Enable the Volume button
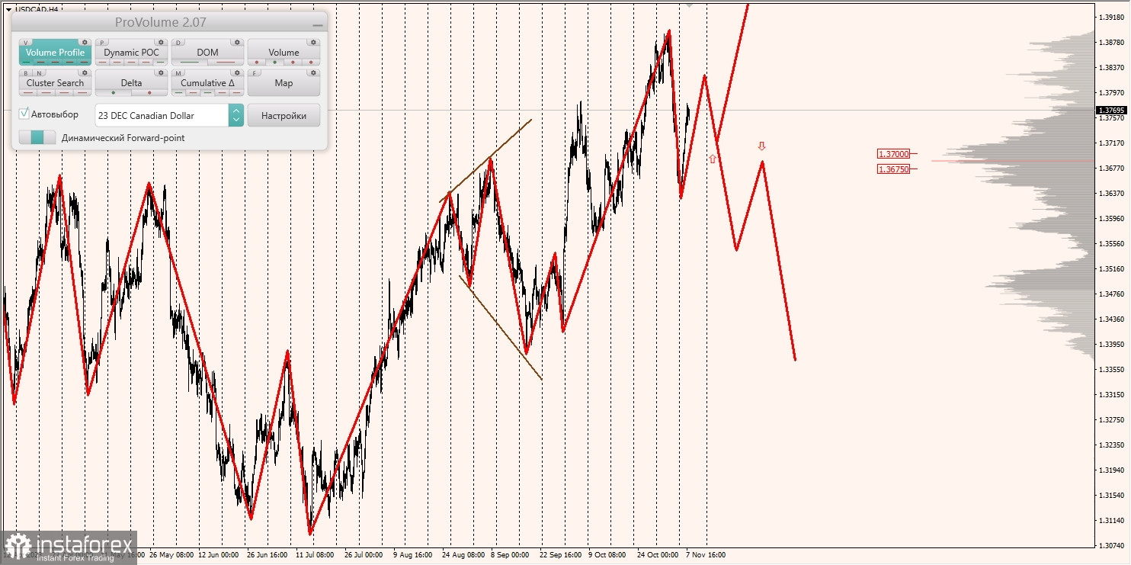This screenshot has width=1131, height=565. coord(284,52)
